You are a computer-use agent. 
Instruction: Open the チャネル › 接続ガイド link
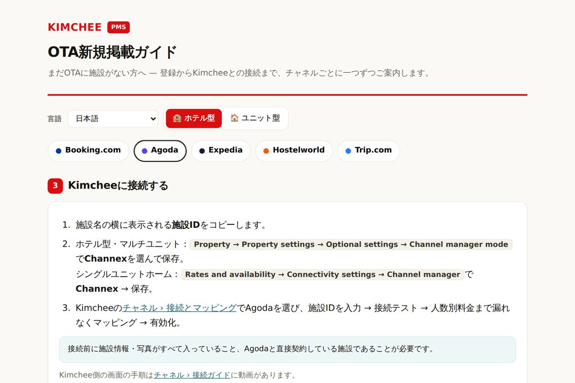[x=192, y=375]
